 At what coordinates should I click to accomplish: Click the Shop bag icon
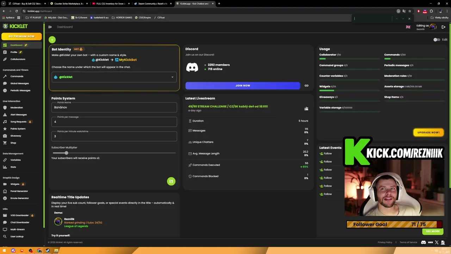click(x=5, y=143)
